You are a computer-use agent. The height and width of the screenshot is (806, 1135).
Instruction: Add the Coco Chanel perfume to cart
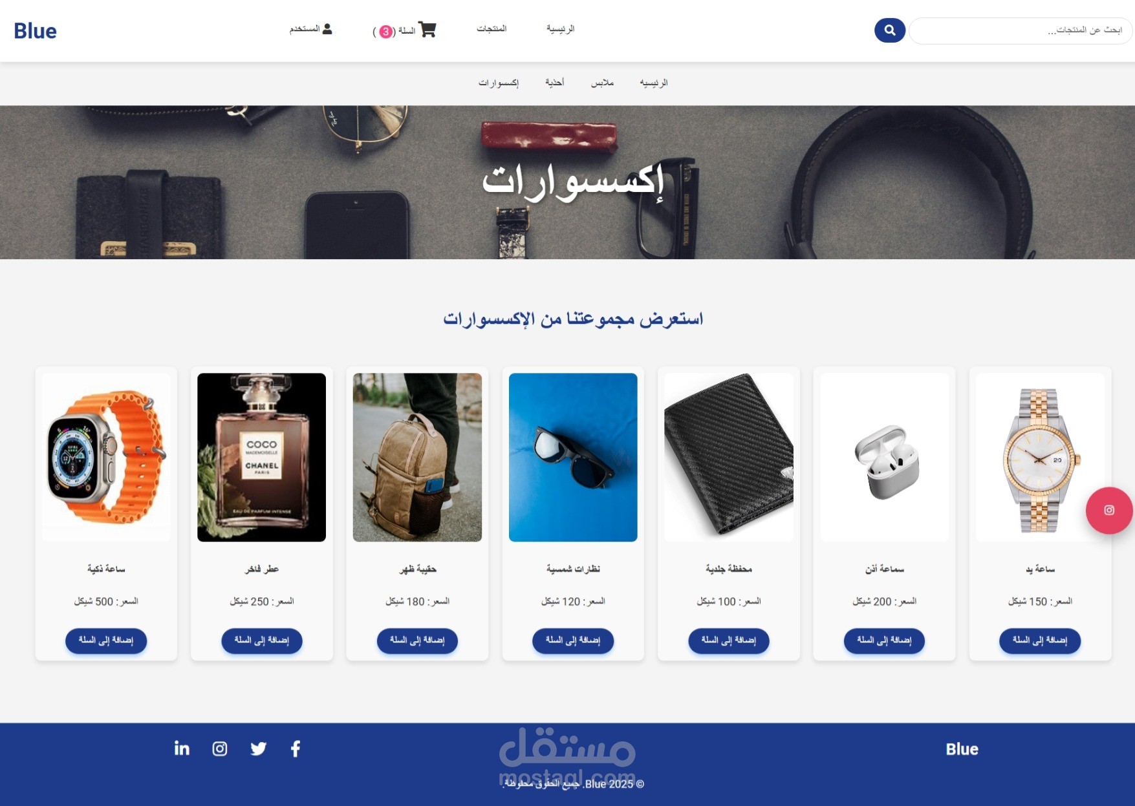coord(262,641)
